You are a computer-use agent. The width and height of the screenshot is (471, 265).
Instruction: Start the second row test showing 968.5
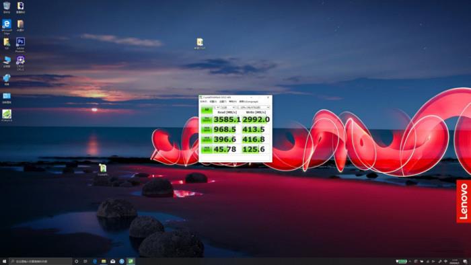pyautogui.click(x=207, y=129)
